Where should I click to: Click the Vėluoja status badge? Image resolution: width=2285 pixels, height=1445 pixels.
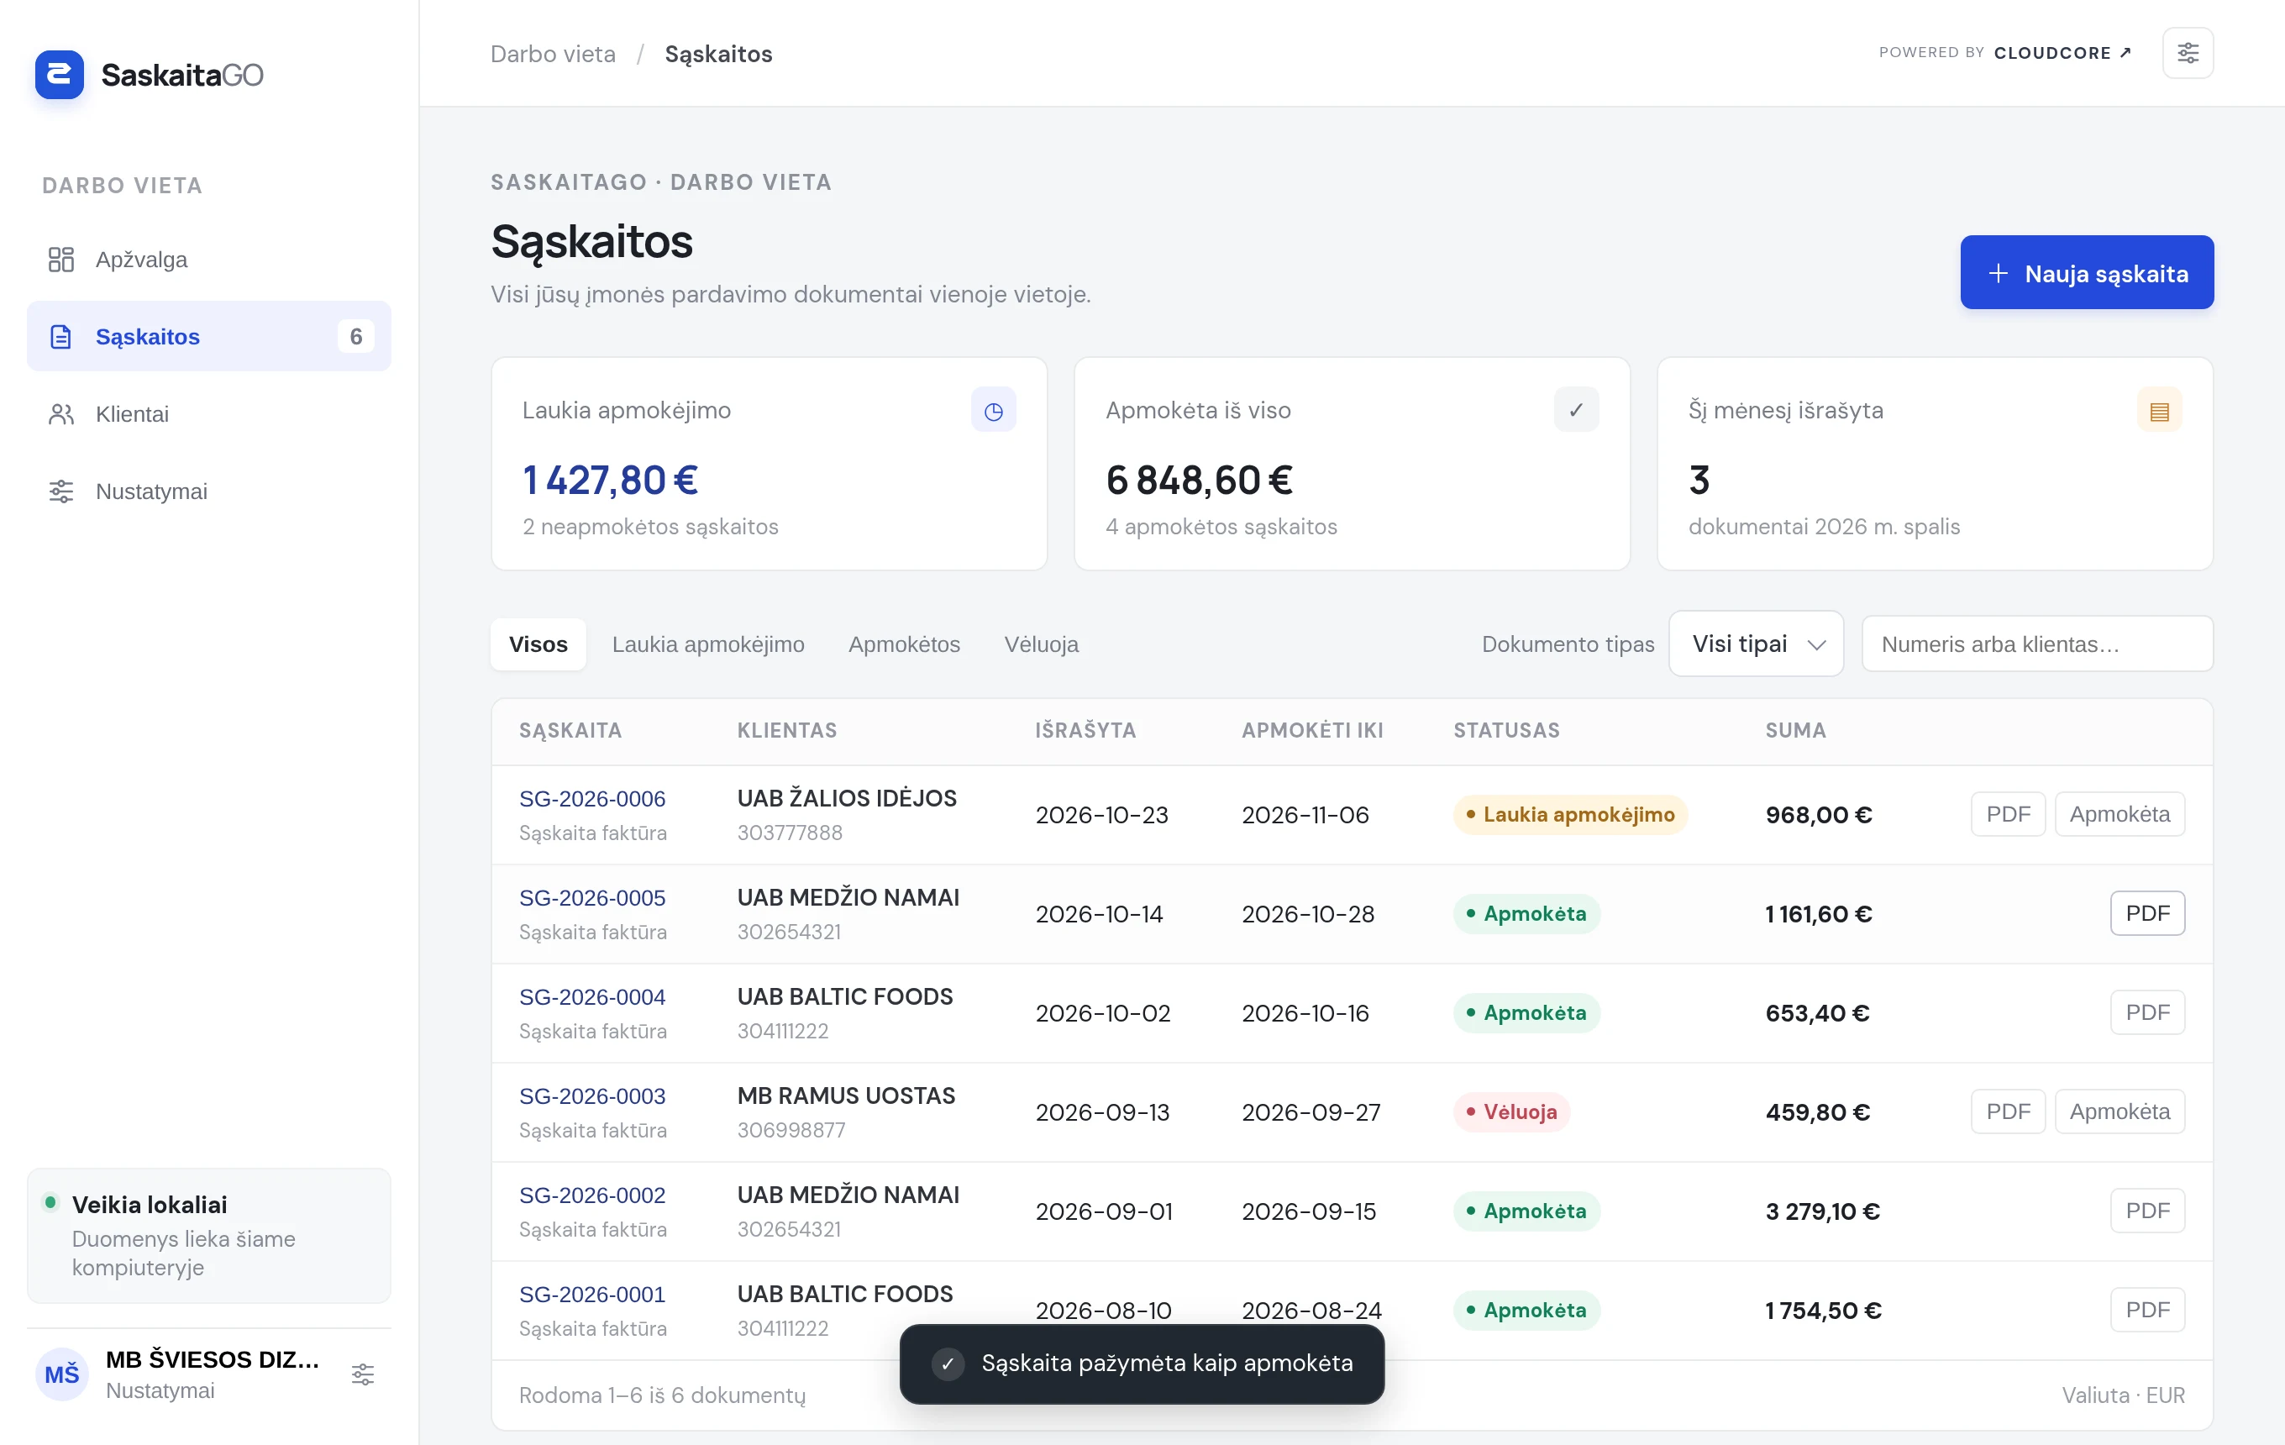[1510, 1111]
